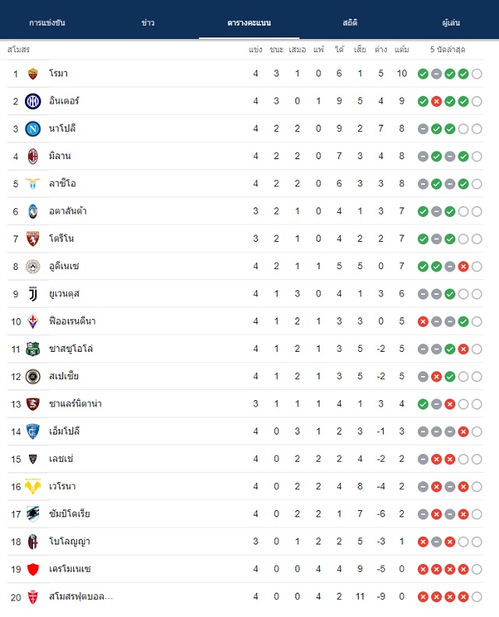
Task: Click the AC Milan crest icon
Action: point(33,156)
